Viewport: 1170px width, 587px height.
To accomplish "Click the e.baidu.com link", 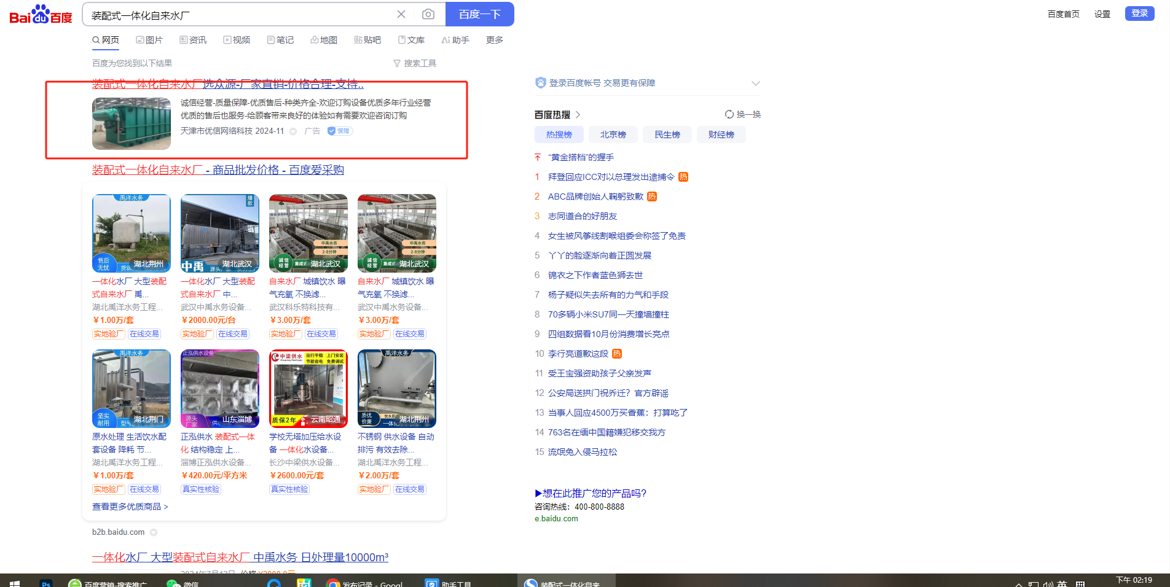I will click(x=556, y=519).
